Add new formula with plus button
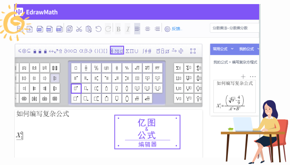Screen dimensions: 290x165 click(243, 76)
